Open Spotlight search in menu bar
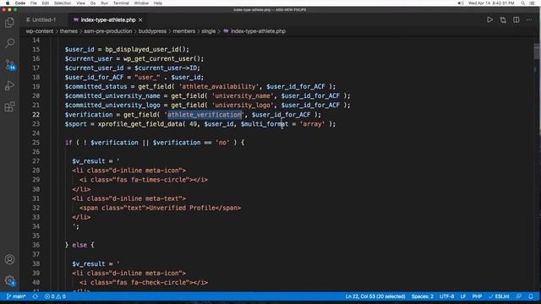Viewport: 541px width, 304px height. click(522, 3)
